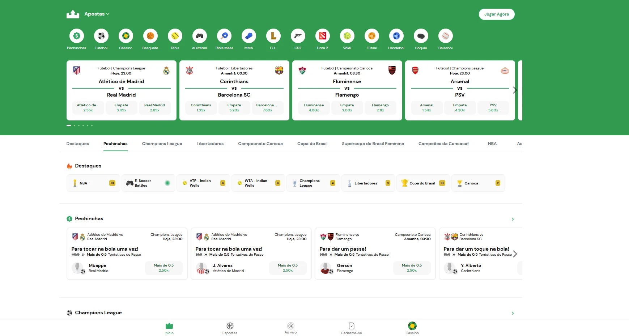The image size is (629, 336).
Task: Bet on Flamengo at 2.11x
Action: coord(380,108)
